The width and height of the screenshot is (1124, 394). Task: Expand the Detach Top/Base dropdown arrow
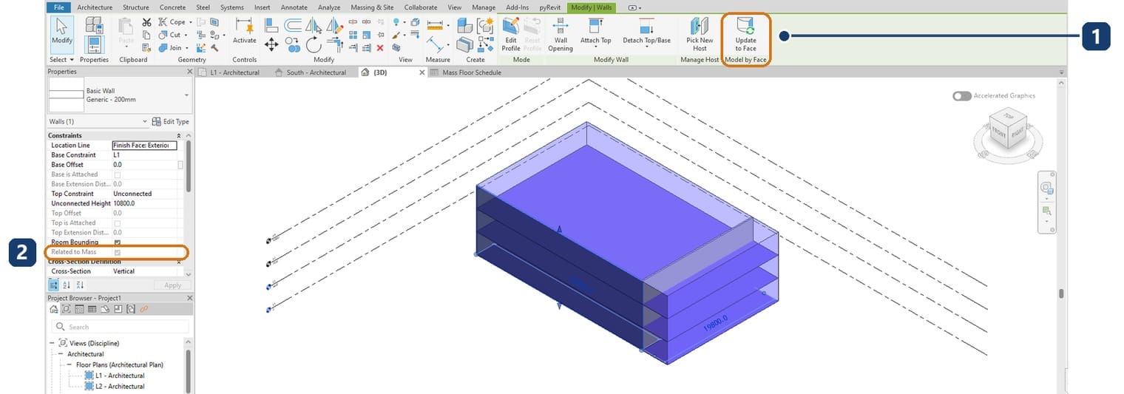646,47
